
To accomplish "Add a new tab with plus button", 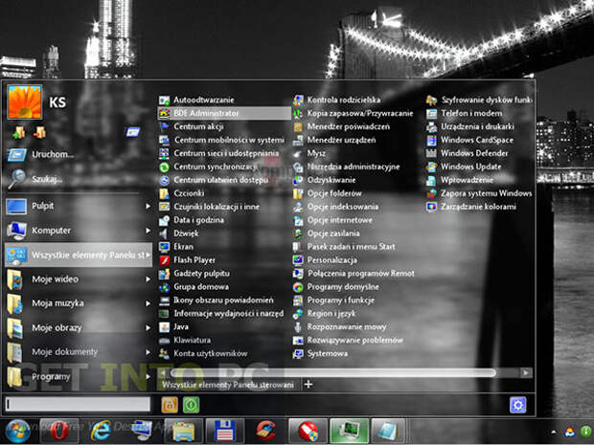I will pos(308,385).
